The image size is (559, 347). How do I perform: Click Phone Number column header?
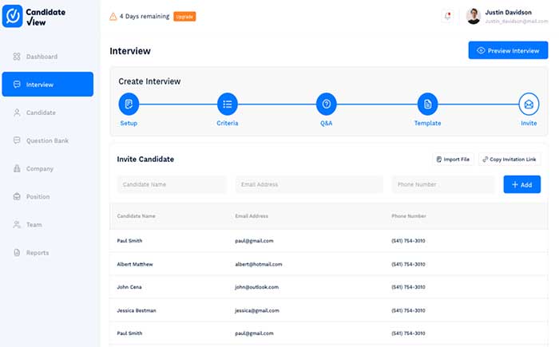(409, 216)
